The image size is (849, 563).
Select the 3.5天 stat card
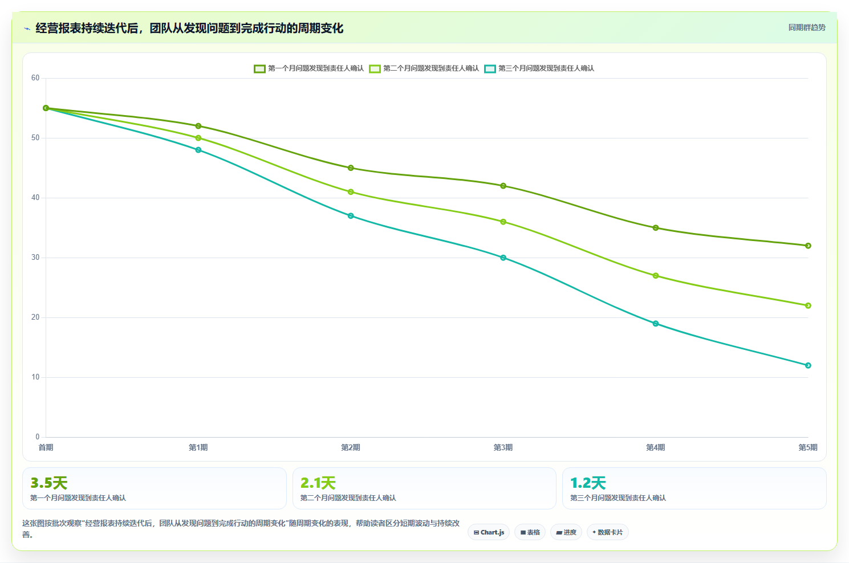coord(154,488)
